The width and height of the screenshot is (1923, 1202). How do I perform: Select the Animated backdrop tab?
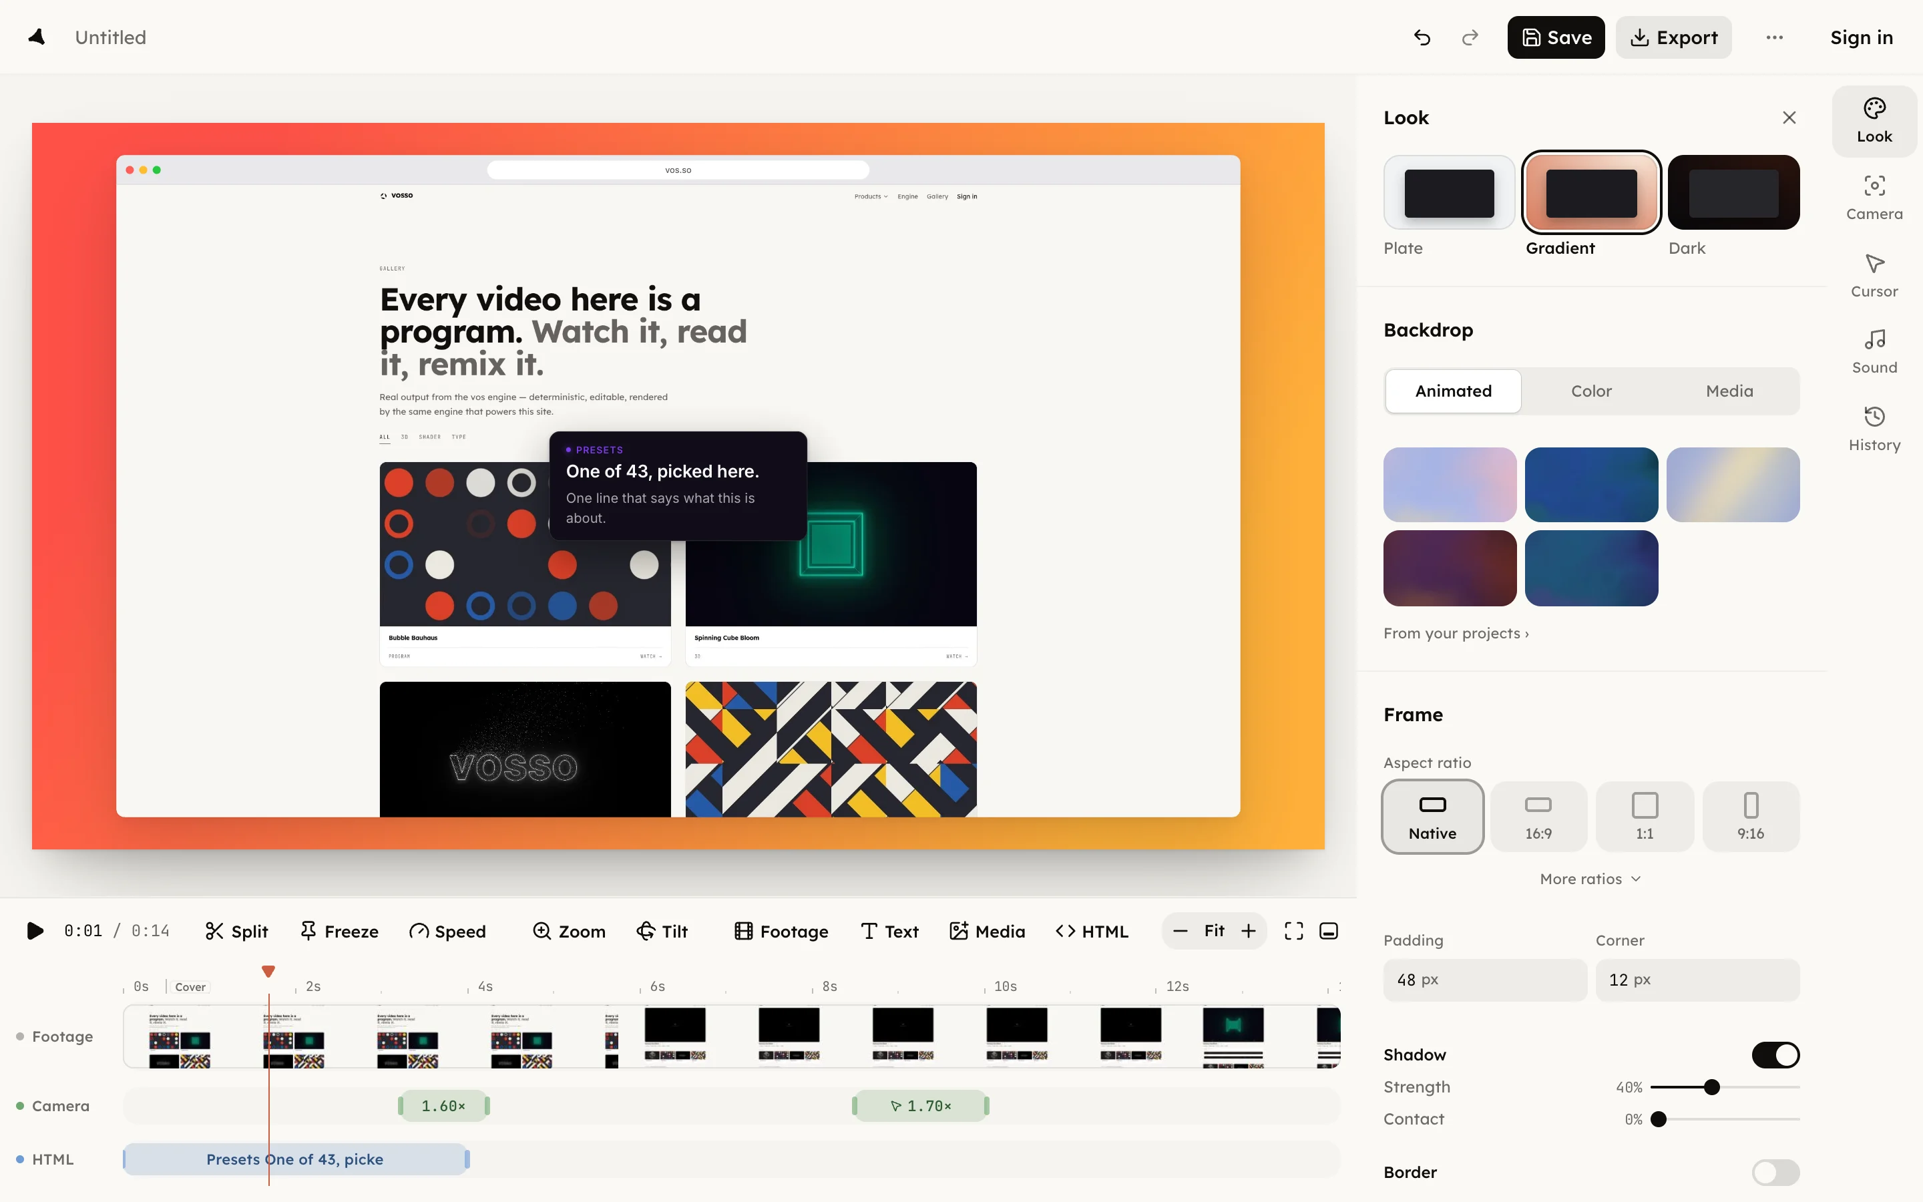[1454, 391]
